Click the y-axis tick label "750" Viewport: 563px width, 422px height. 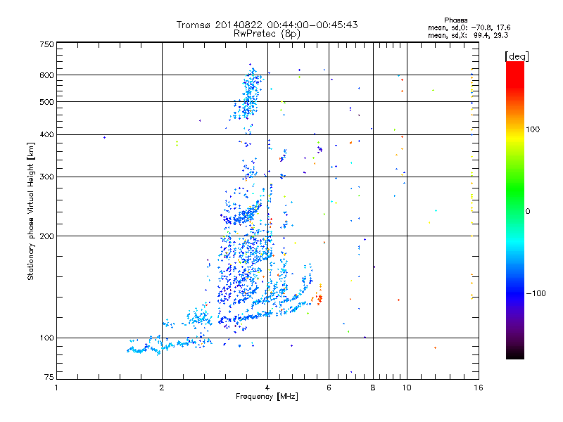coord(46,44)
